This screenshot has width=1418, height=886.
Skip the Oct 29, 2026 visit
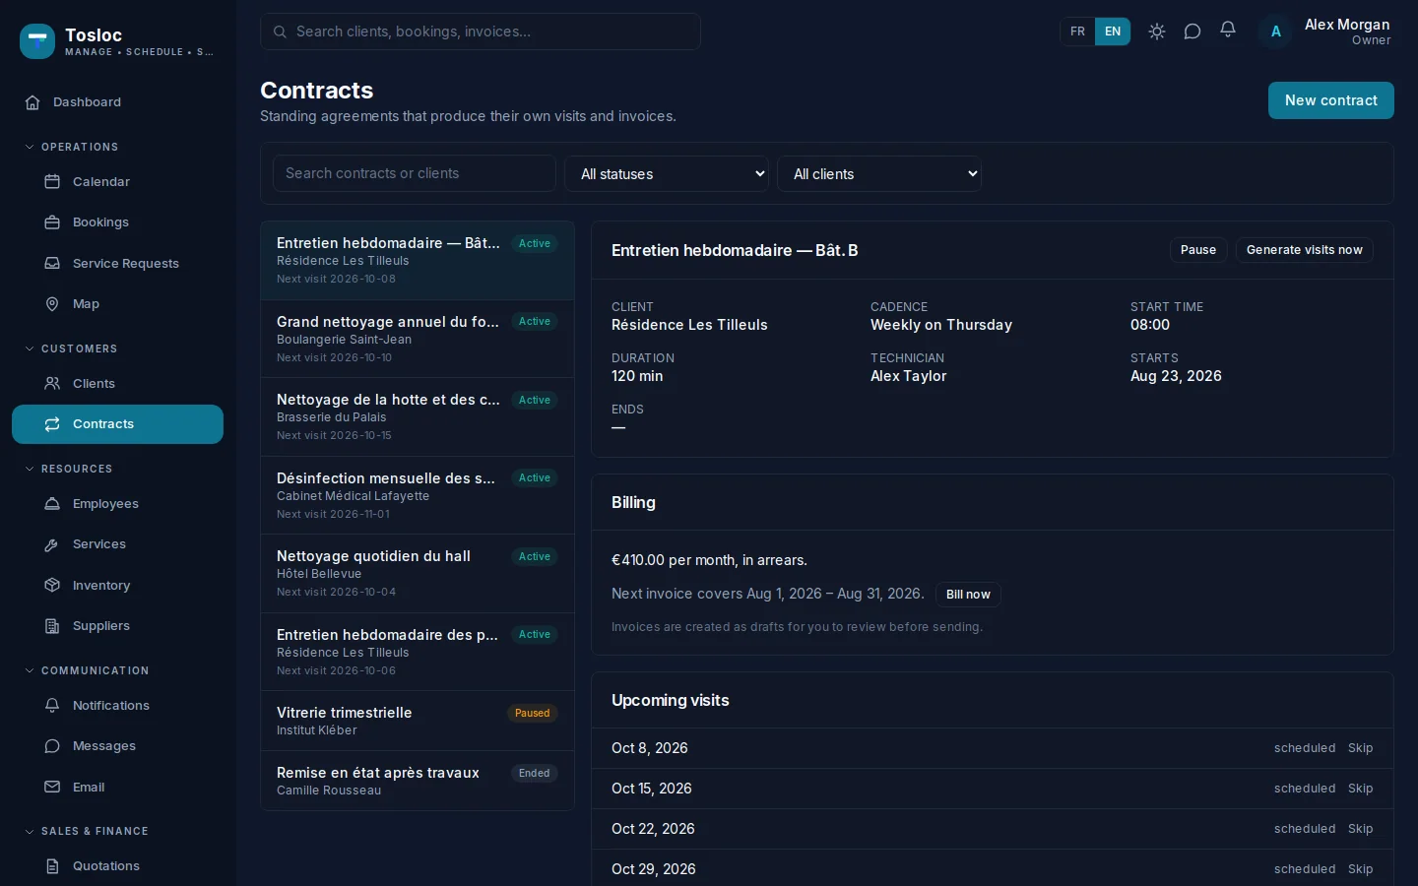coord(1360,869)
